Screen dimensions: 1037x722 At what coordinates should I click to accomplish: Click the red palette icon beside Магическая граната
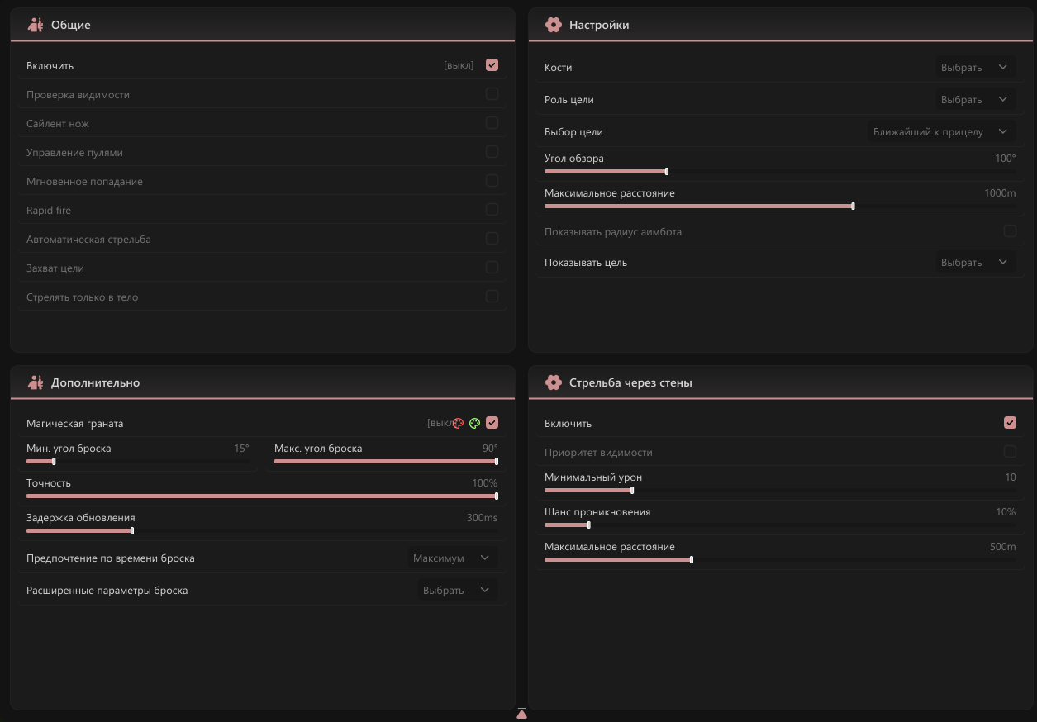tap(459, 424)
